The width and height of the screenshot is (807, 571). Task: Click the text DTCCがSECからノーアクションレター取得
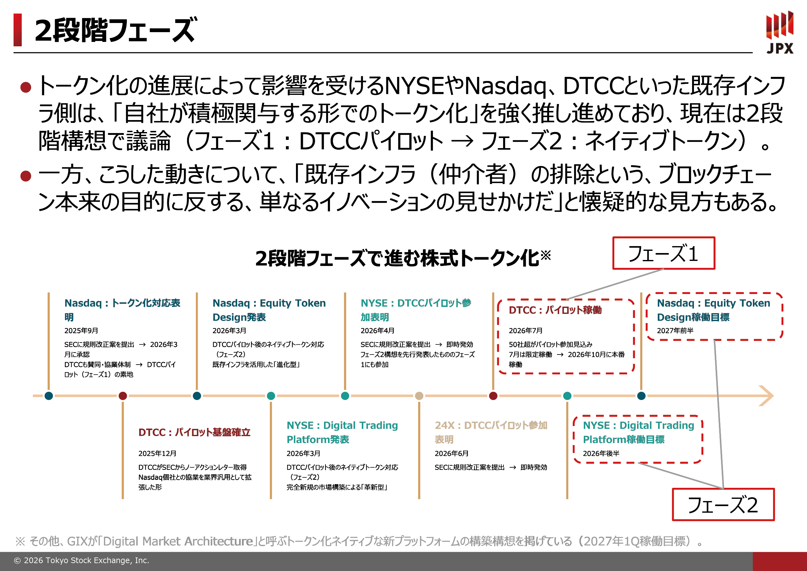point(193,467)
